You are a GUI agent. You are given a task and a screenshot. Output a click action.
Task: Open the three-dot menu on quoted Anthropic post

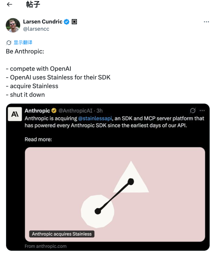(202, 111)
